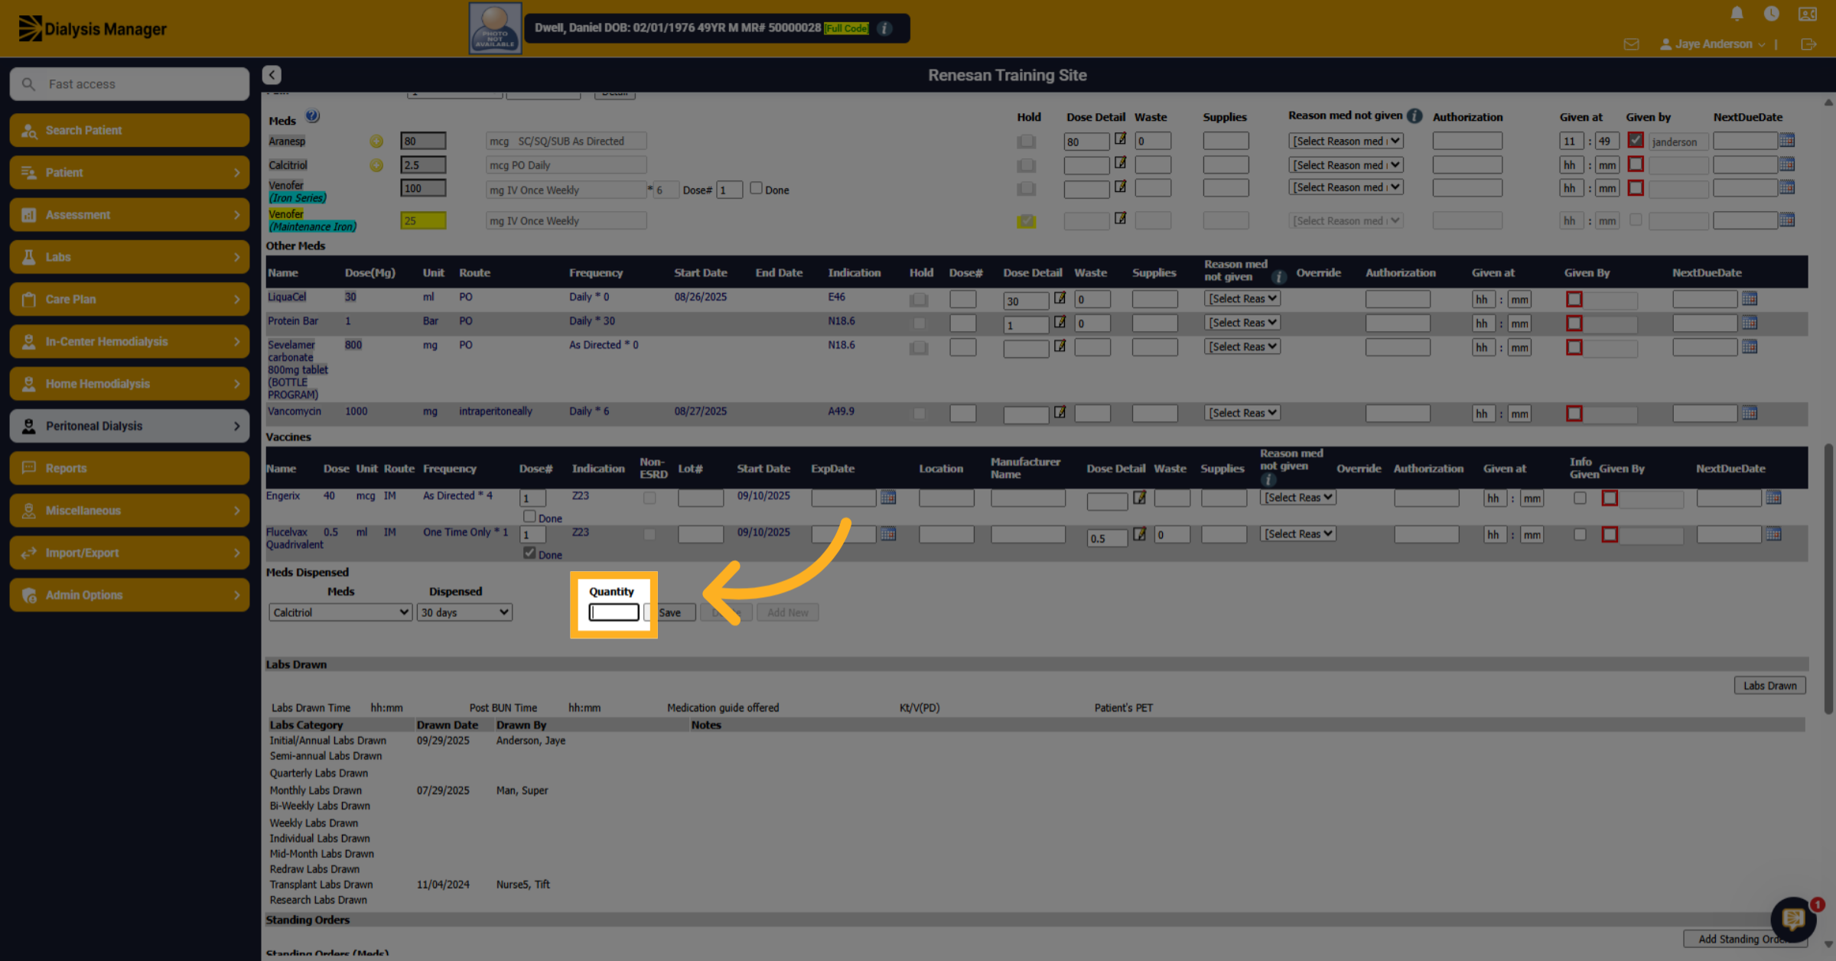Viewport: 1836px width, 961px height.
Task: Toggle Done checkbox for Venofer Iron Series
Action: coord(756,188)
